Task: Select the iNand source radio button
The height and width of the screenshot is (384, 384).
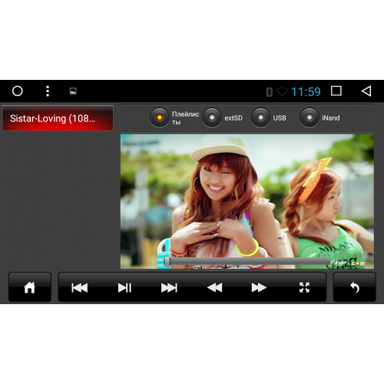Action: coord(310,118)
